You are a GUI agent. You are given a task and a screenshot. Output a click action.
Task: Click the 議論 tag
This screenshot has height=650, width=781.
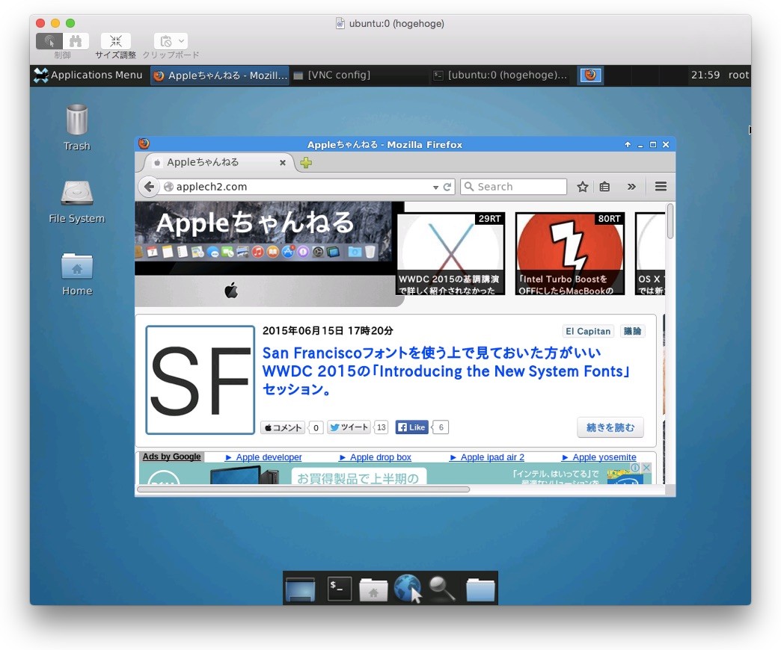point(633,331)
